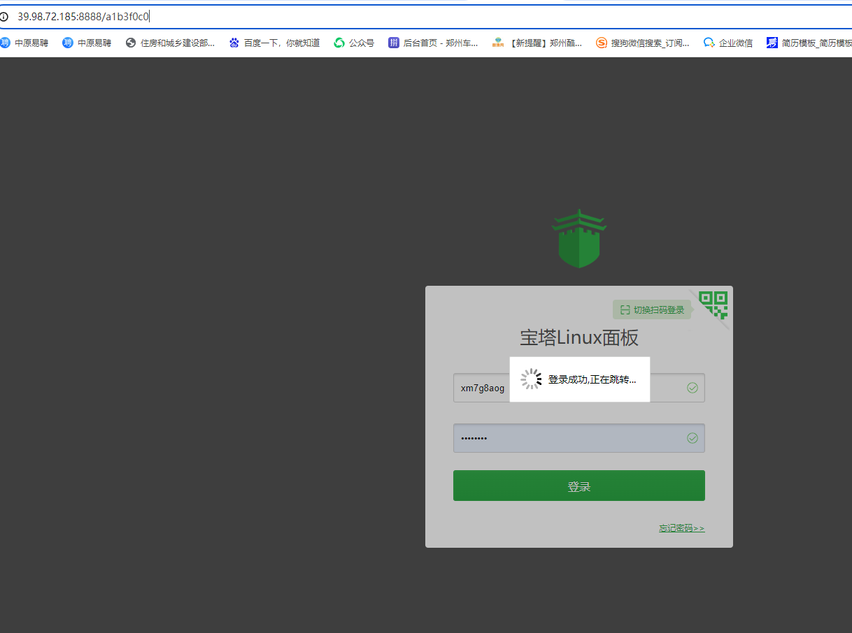The width and height of the screenshot is (852, 633).
Task: Click the password input field
Action: pos(579,438)
